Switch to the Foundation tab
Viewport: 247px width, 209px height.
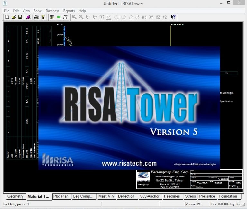(x=228, y=196)
